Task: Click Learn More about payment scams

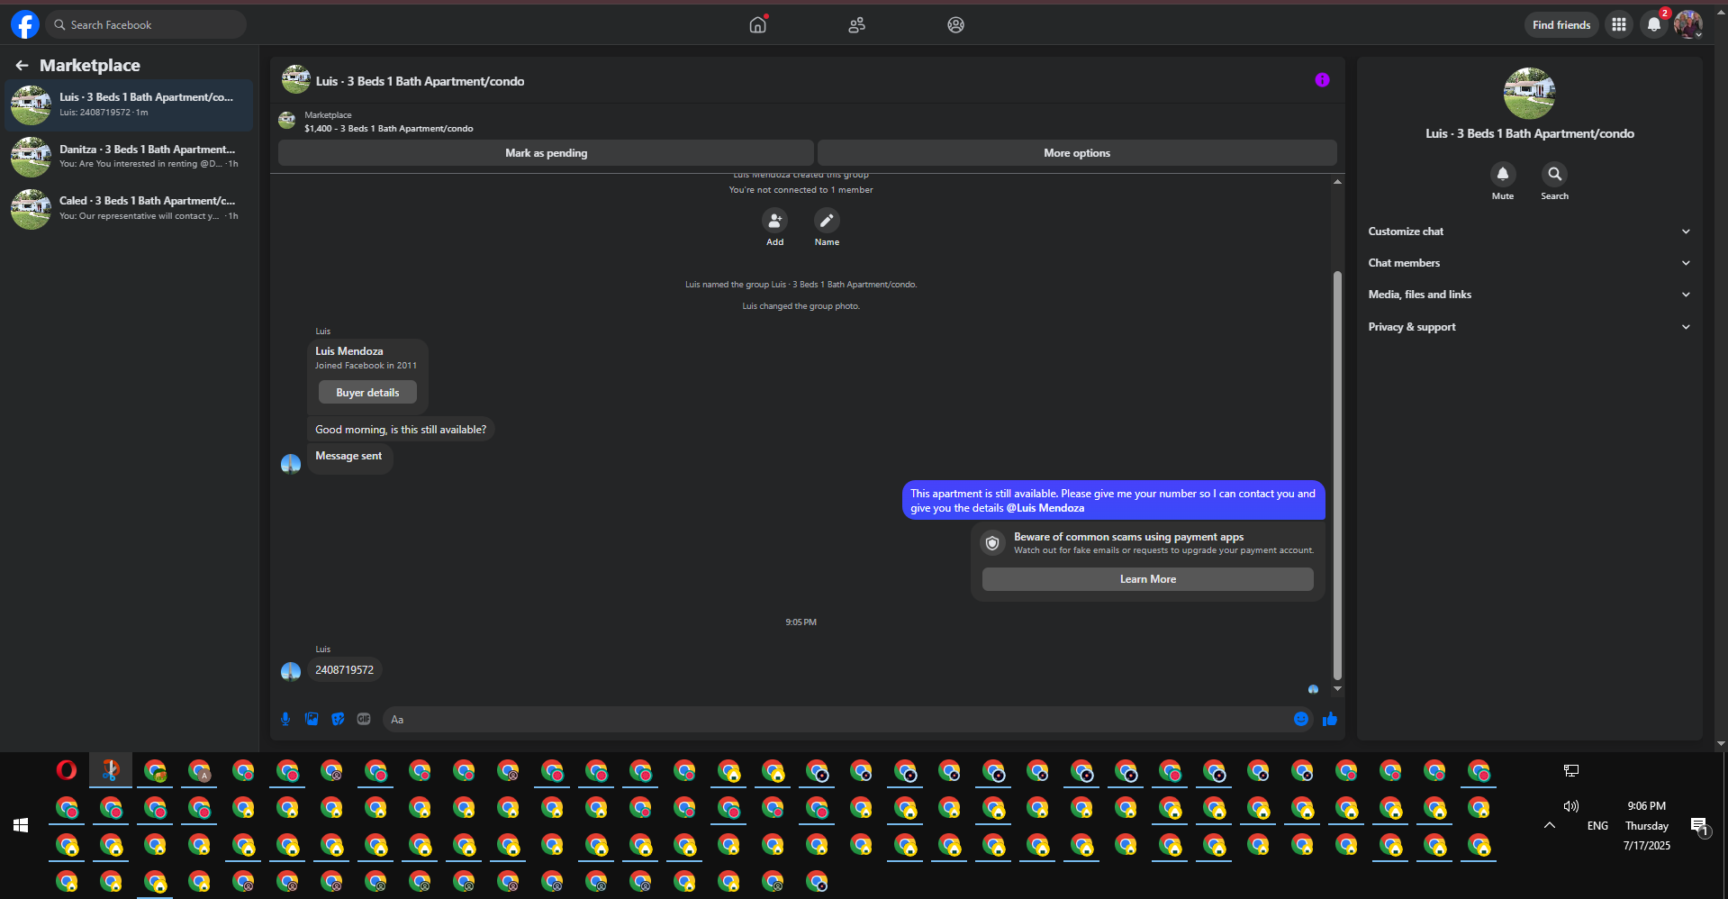Action: click(x=1147, y=579)
